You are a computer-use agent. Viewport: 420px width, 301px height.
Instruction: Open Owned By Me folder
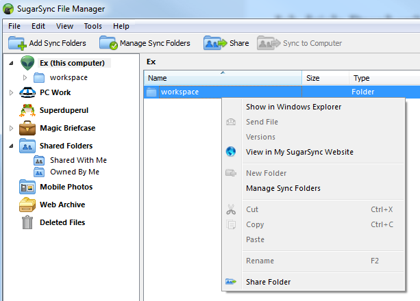pos(75,172)
